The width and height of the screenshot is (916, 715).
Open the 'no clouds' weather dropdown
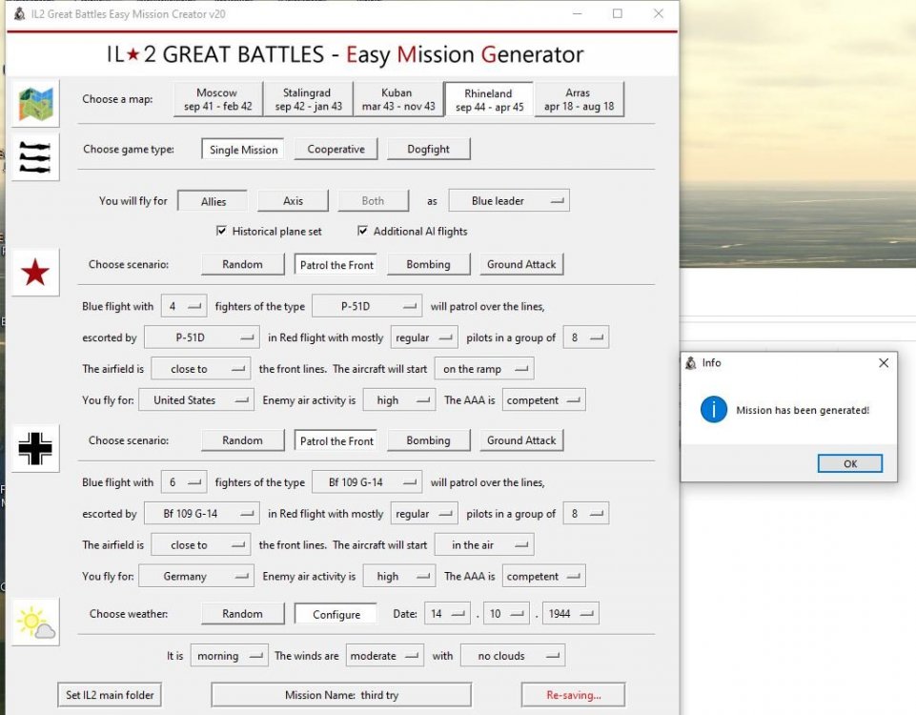pyautogui.click(x=512, y=656)
